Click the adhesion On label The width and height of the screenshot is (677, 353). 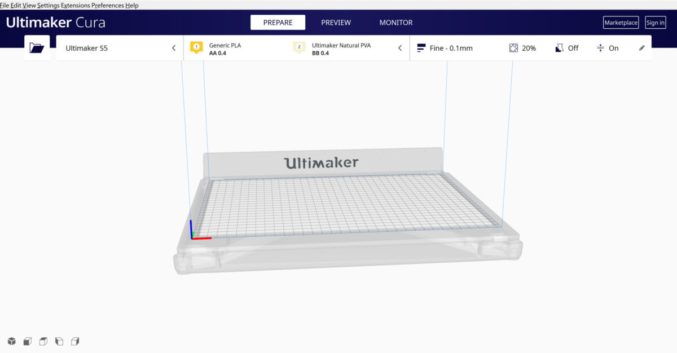614,48
